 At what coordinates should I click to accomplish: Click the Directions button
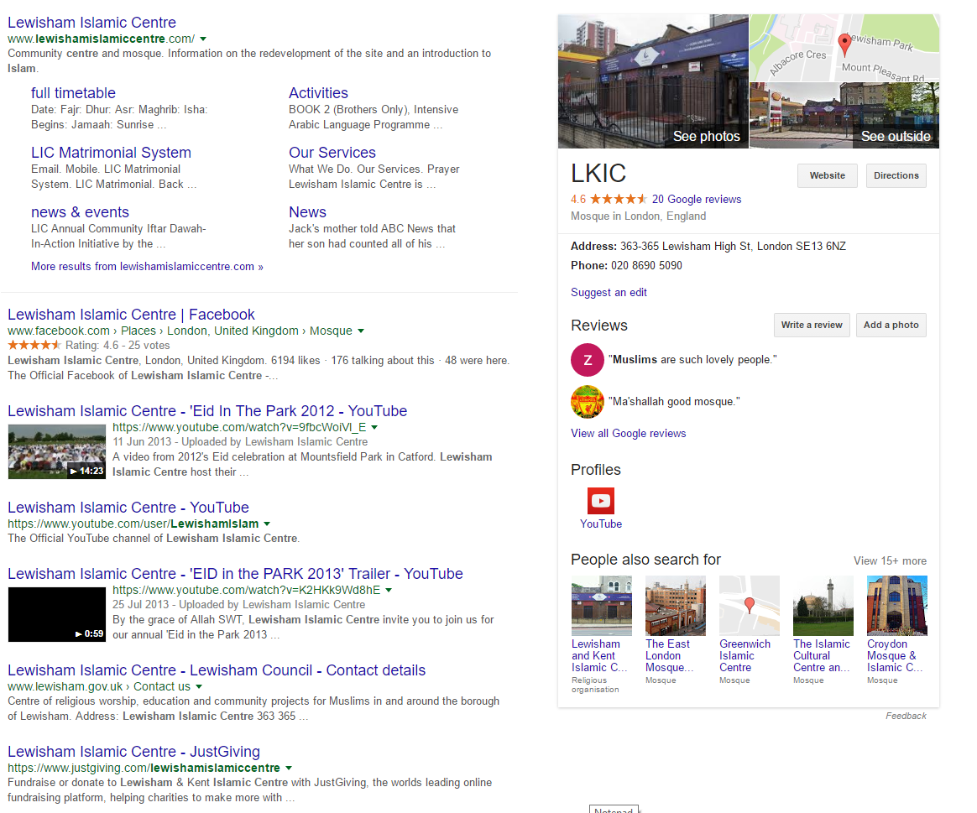[x=896, y=175]
